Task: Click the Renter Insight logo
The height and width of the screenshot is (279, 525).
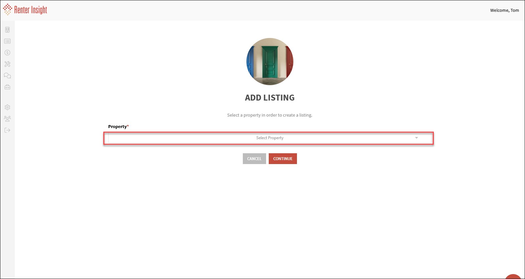Action: [25, 10]
